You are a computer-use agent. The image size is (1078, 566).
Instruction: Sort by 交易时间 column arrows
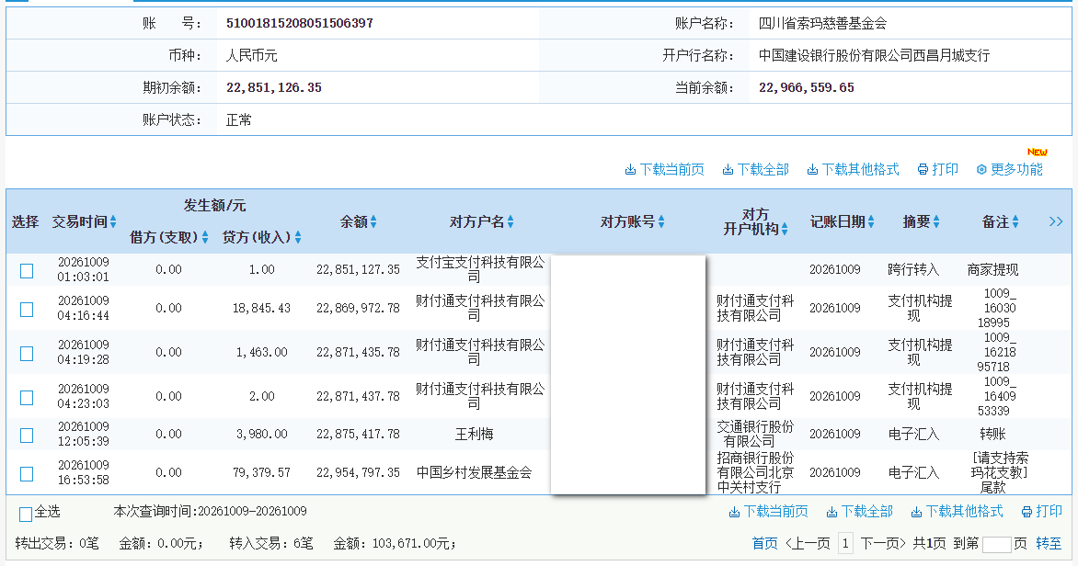coord(113,221)
